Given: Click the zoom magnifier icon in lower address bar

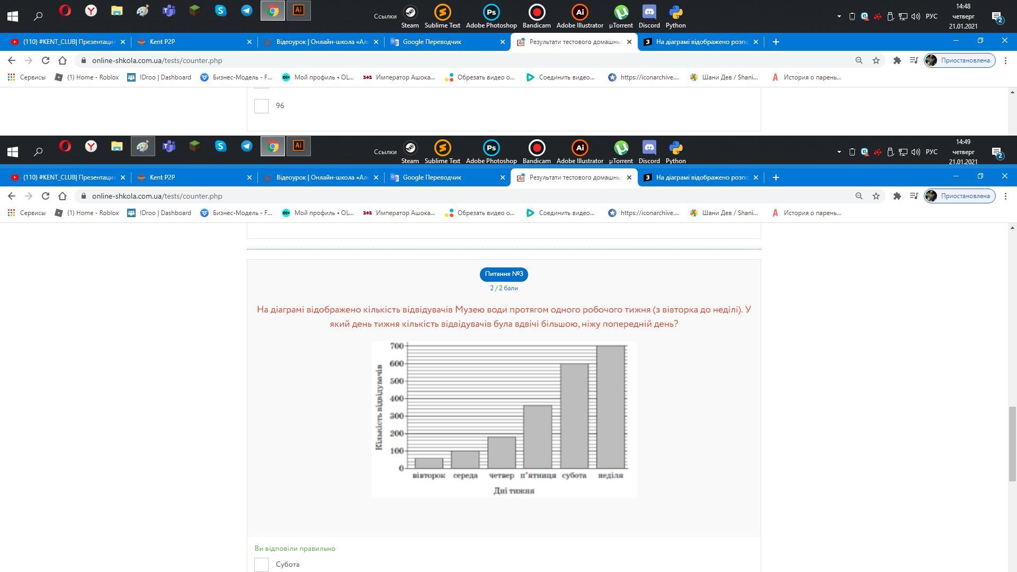Looking at the screenshot, I should (x=859, y=196).
